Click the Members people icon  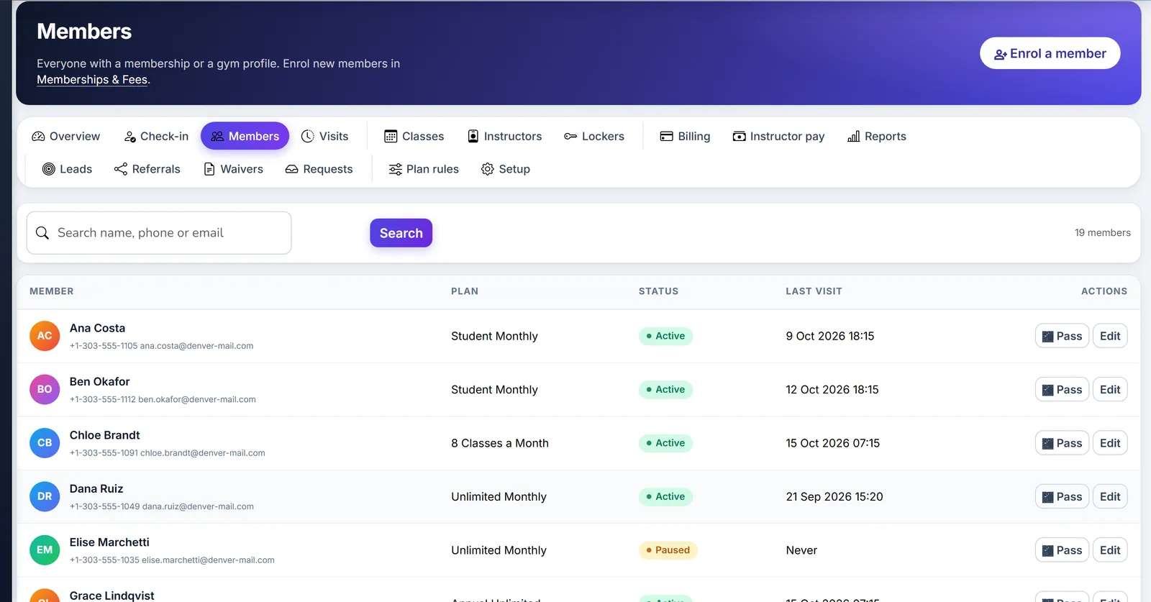(217, 136)
